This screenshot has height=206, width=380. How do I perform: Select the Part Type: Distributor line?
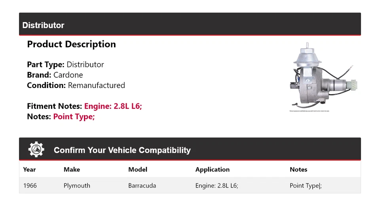(x=65, y=64)
